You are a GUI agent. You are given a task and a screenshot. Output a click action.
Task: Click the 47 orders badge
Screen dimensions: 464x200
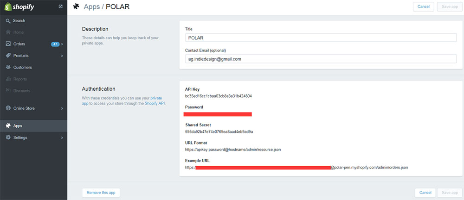(55, 44)
